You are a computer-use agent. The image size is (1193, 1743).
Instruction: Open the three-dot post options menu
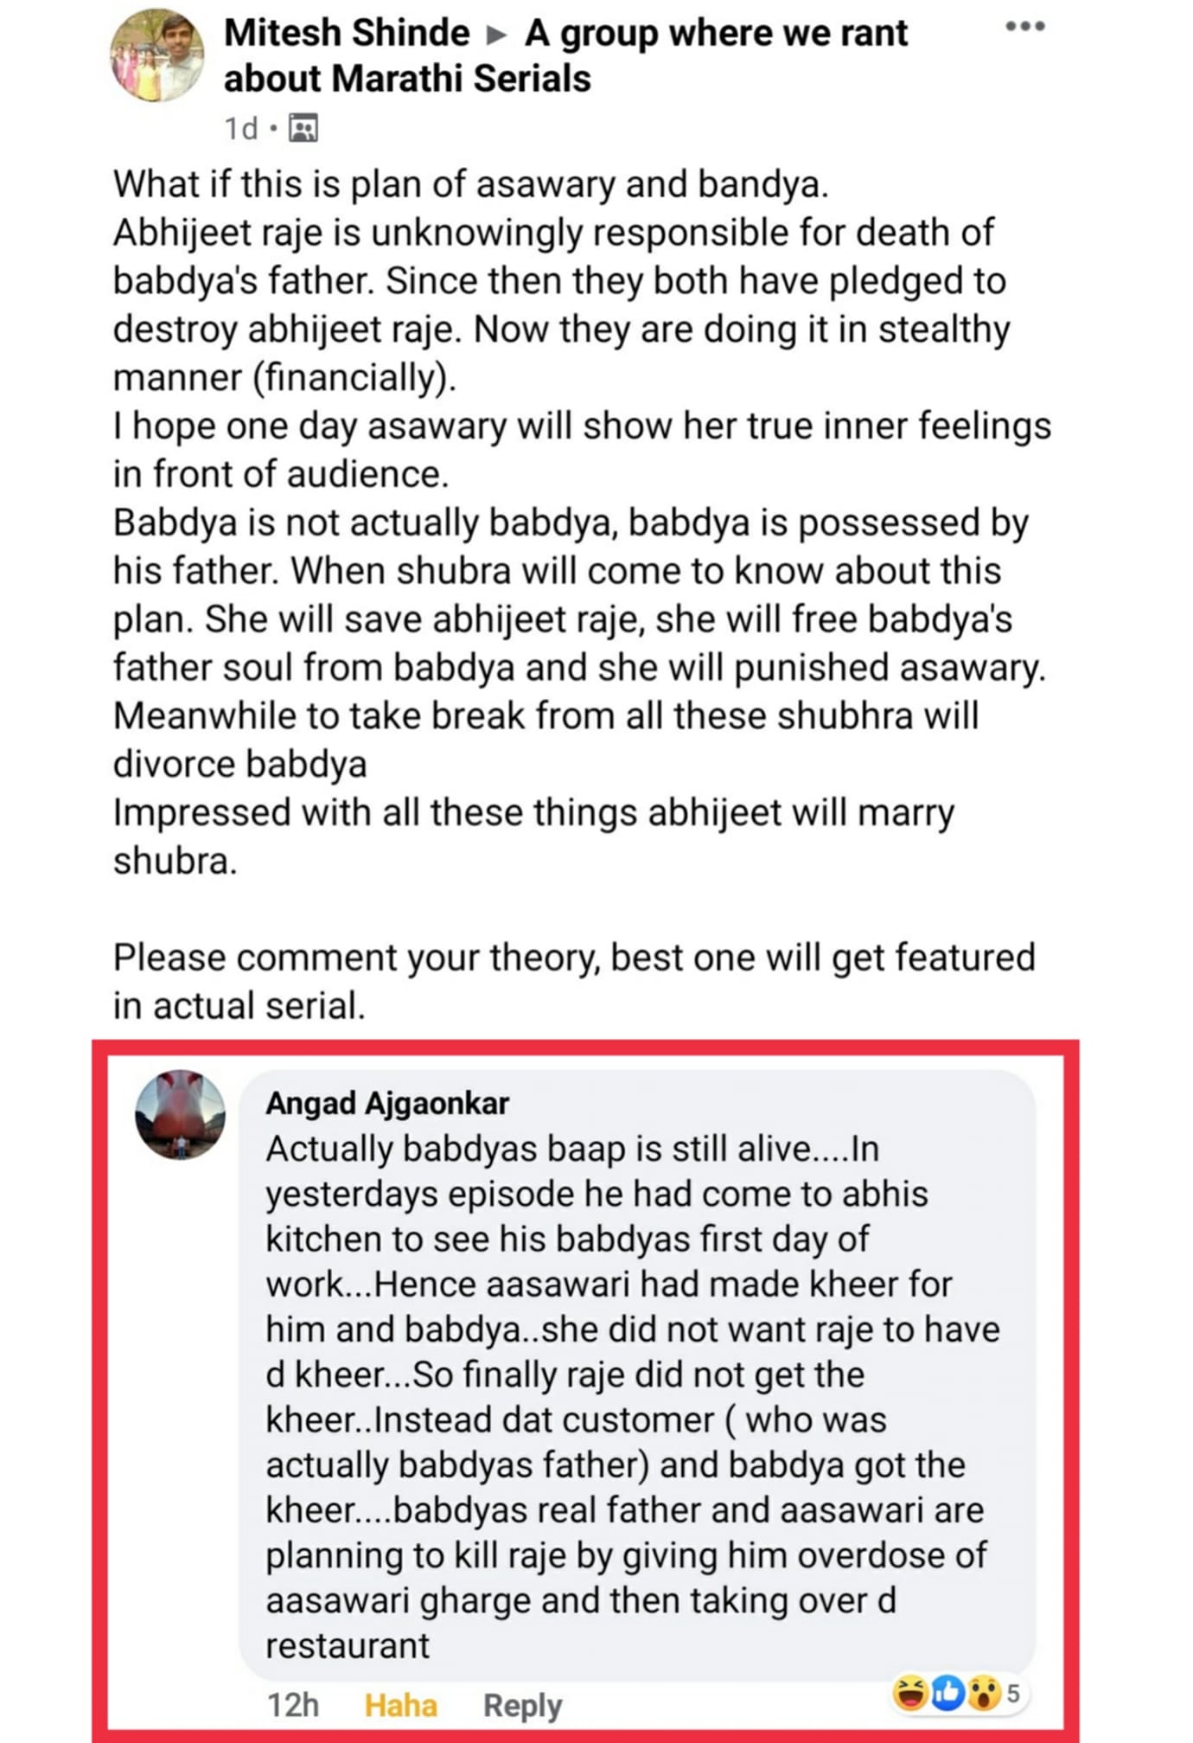1025,27
